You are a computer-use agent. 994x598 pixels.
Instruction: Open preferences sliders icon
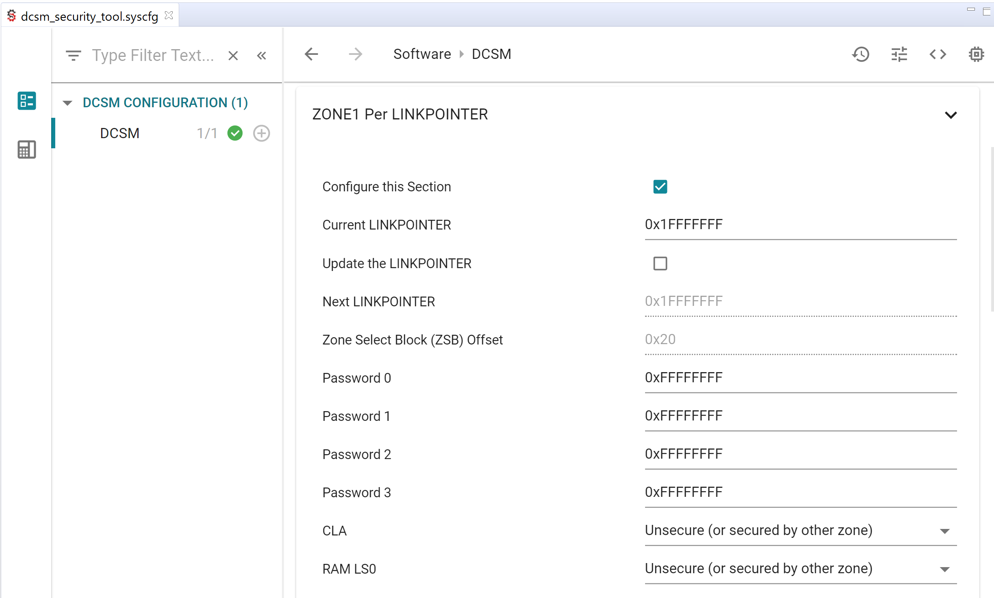[x=899, y=54]
